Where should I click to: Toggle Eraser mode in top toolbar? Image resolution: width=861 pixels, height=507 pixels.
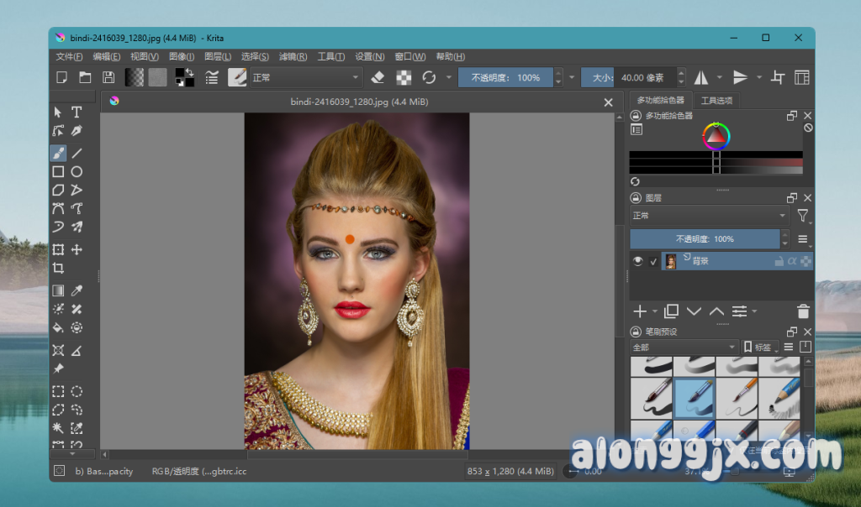point(378,77)
